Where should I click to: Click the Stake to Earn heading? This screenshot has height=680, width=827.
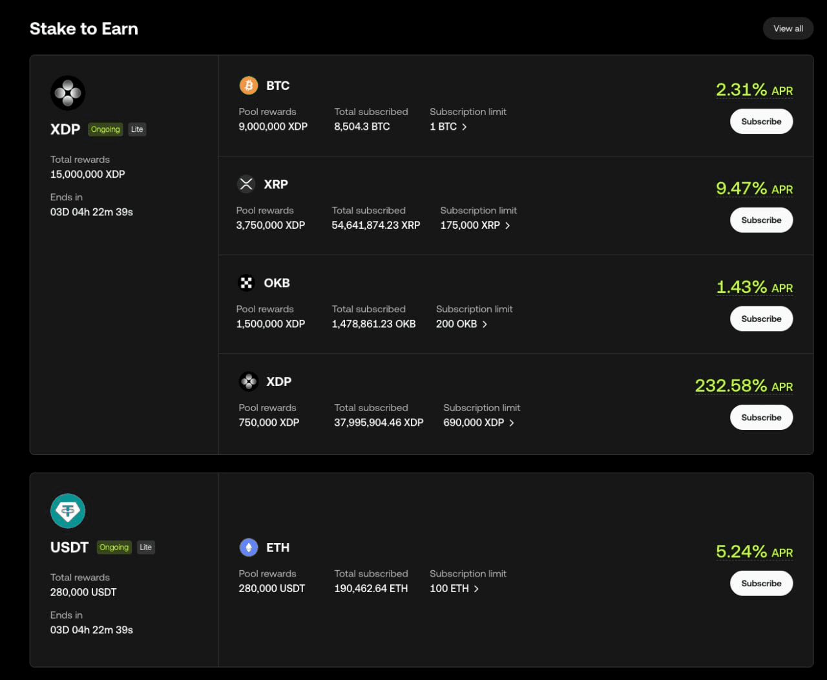coord(84,28)
